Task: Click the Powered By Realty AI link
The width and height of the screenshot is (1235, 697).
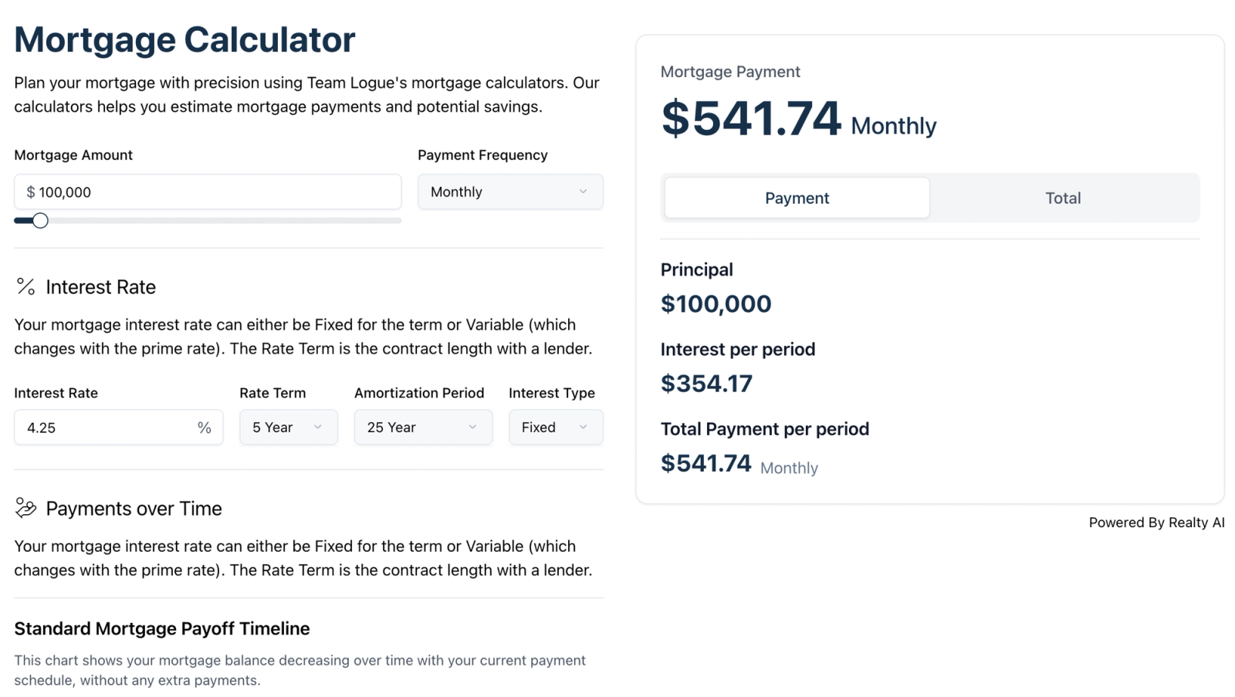Action: point(1156,523)
